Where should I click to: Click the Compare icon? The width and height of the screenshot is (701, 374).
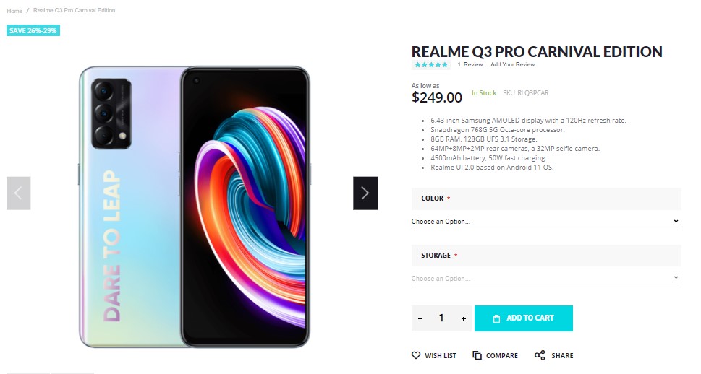(477, 355)
